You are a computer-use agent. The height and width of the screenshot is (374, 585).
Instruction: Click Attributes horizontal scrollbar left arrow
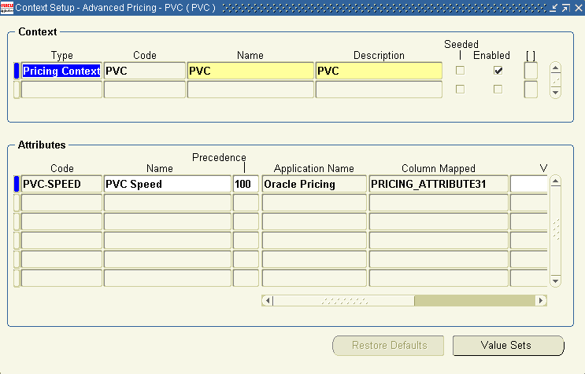point(268,300)
